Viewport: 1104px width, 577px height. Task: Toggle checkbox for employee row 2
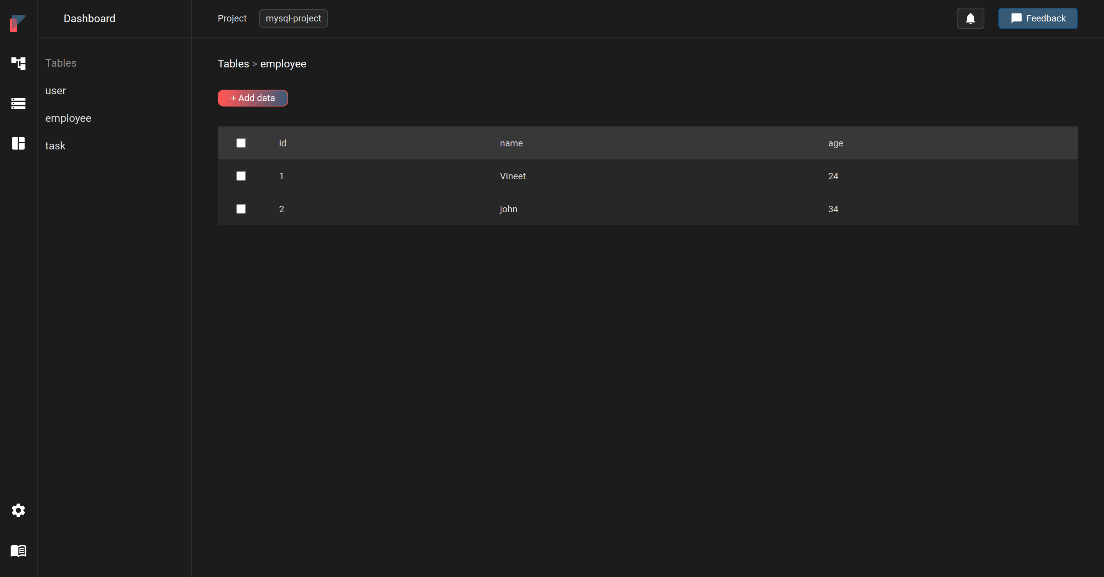(241, 208)
